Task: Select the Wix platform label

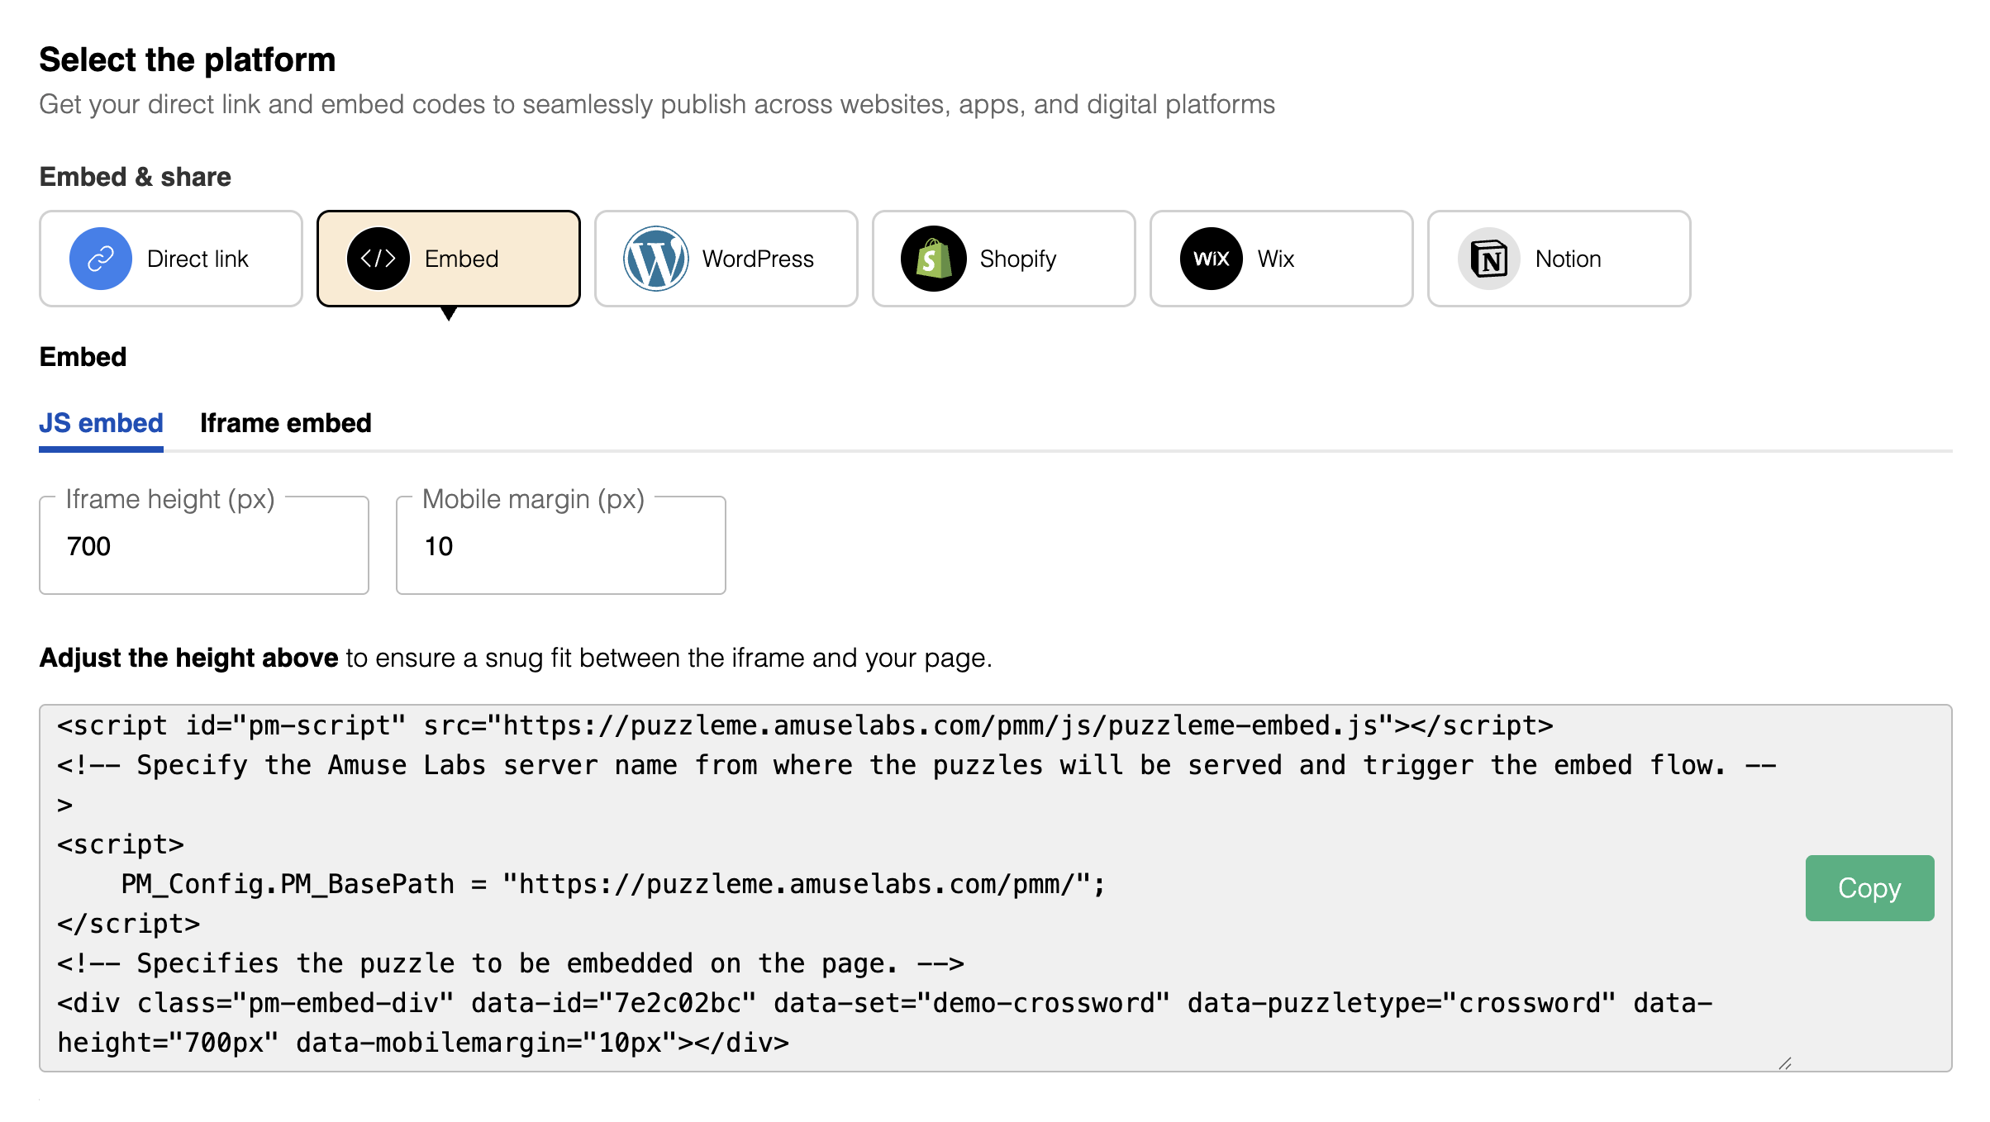Action: 1276,259
